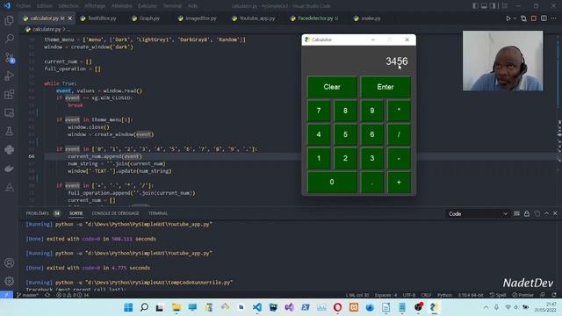
Task: Click the Python language mode in status bar
Action: [444, 295]
